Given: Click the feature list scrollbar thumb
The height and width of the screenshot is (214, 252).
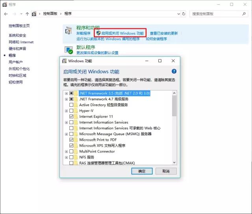Looking at the screenshot, I should (x=174, y=106).
